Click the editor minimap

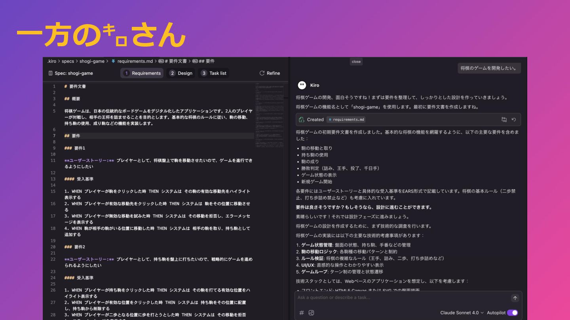269,115
